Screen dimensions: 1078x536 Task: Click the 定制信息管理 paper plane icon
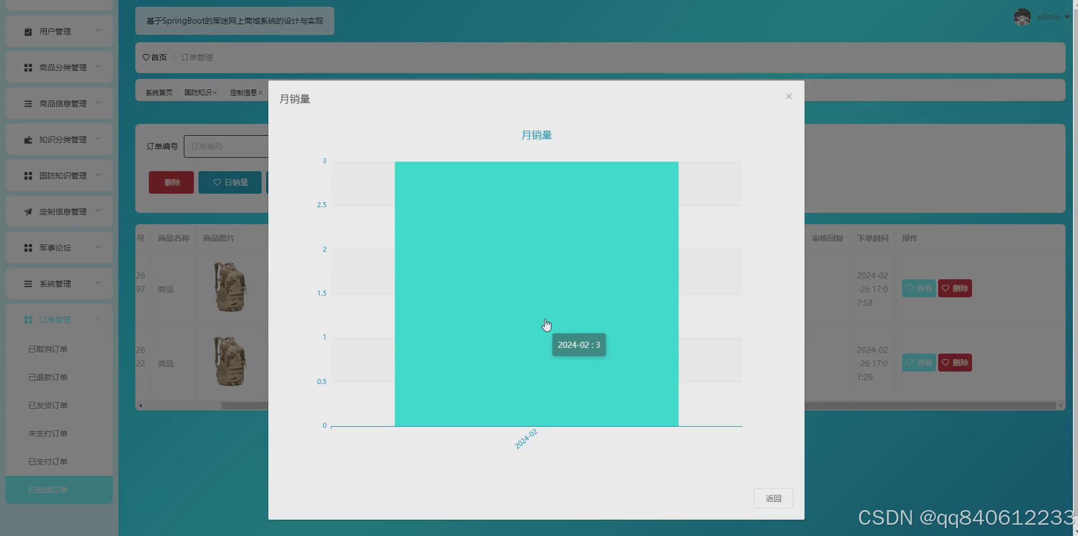tap(28, 212)
